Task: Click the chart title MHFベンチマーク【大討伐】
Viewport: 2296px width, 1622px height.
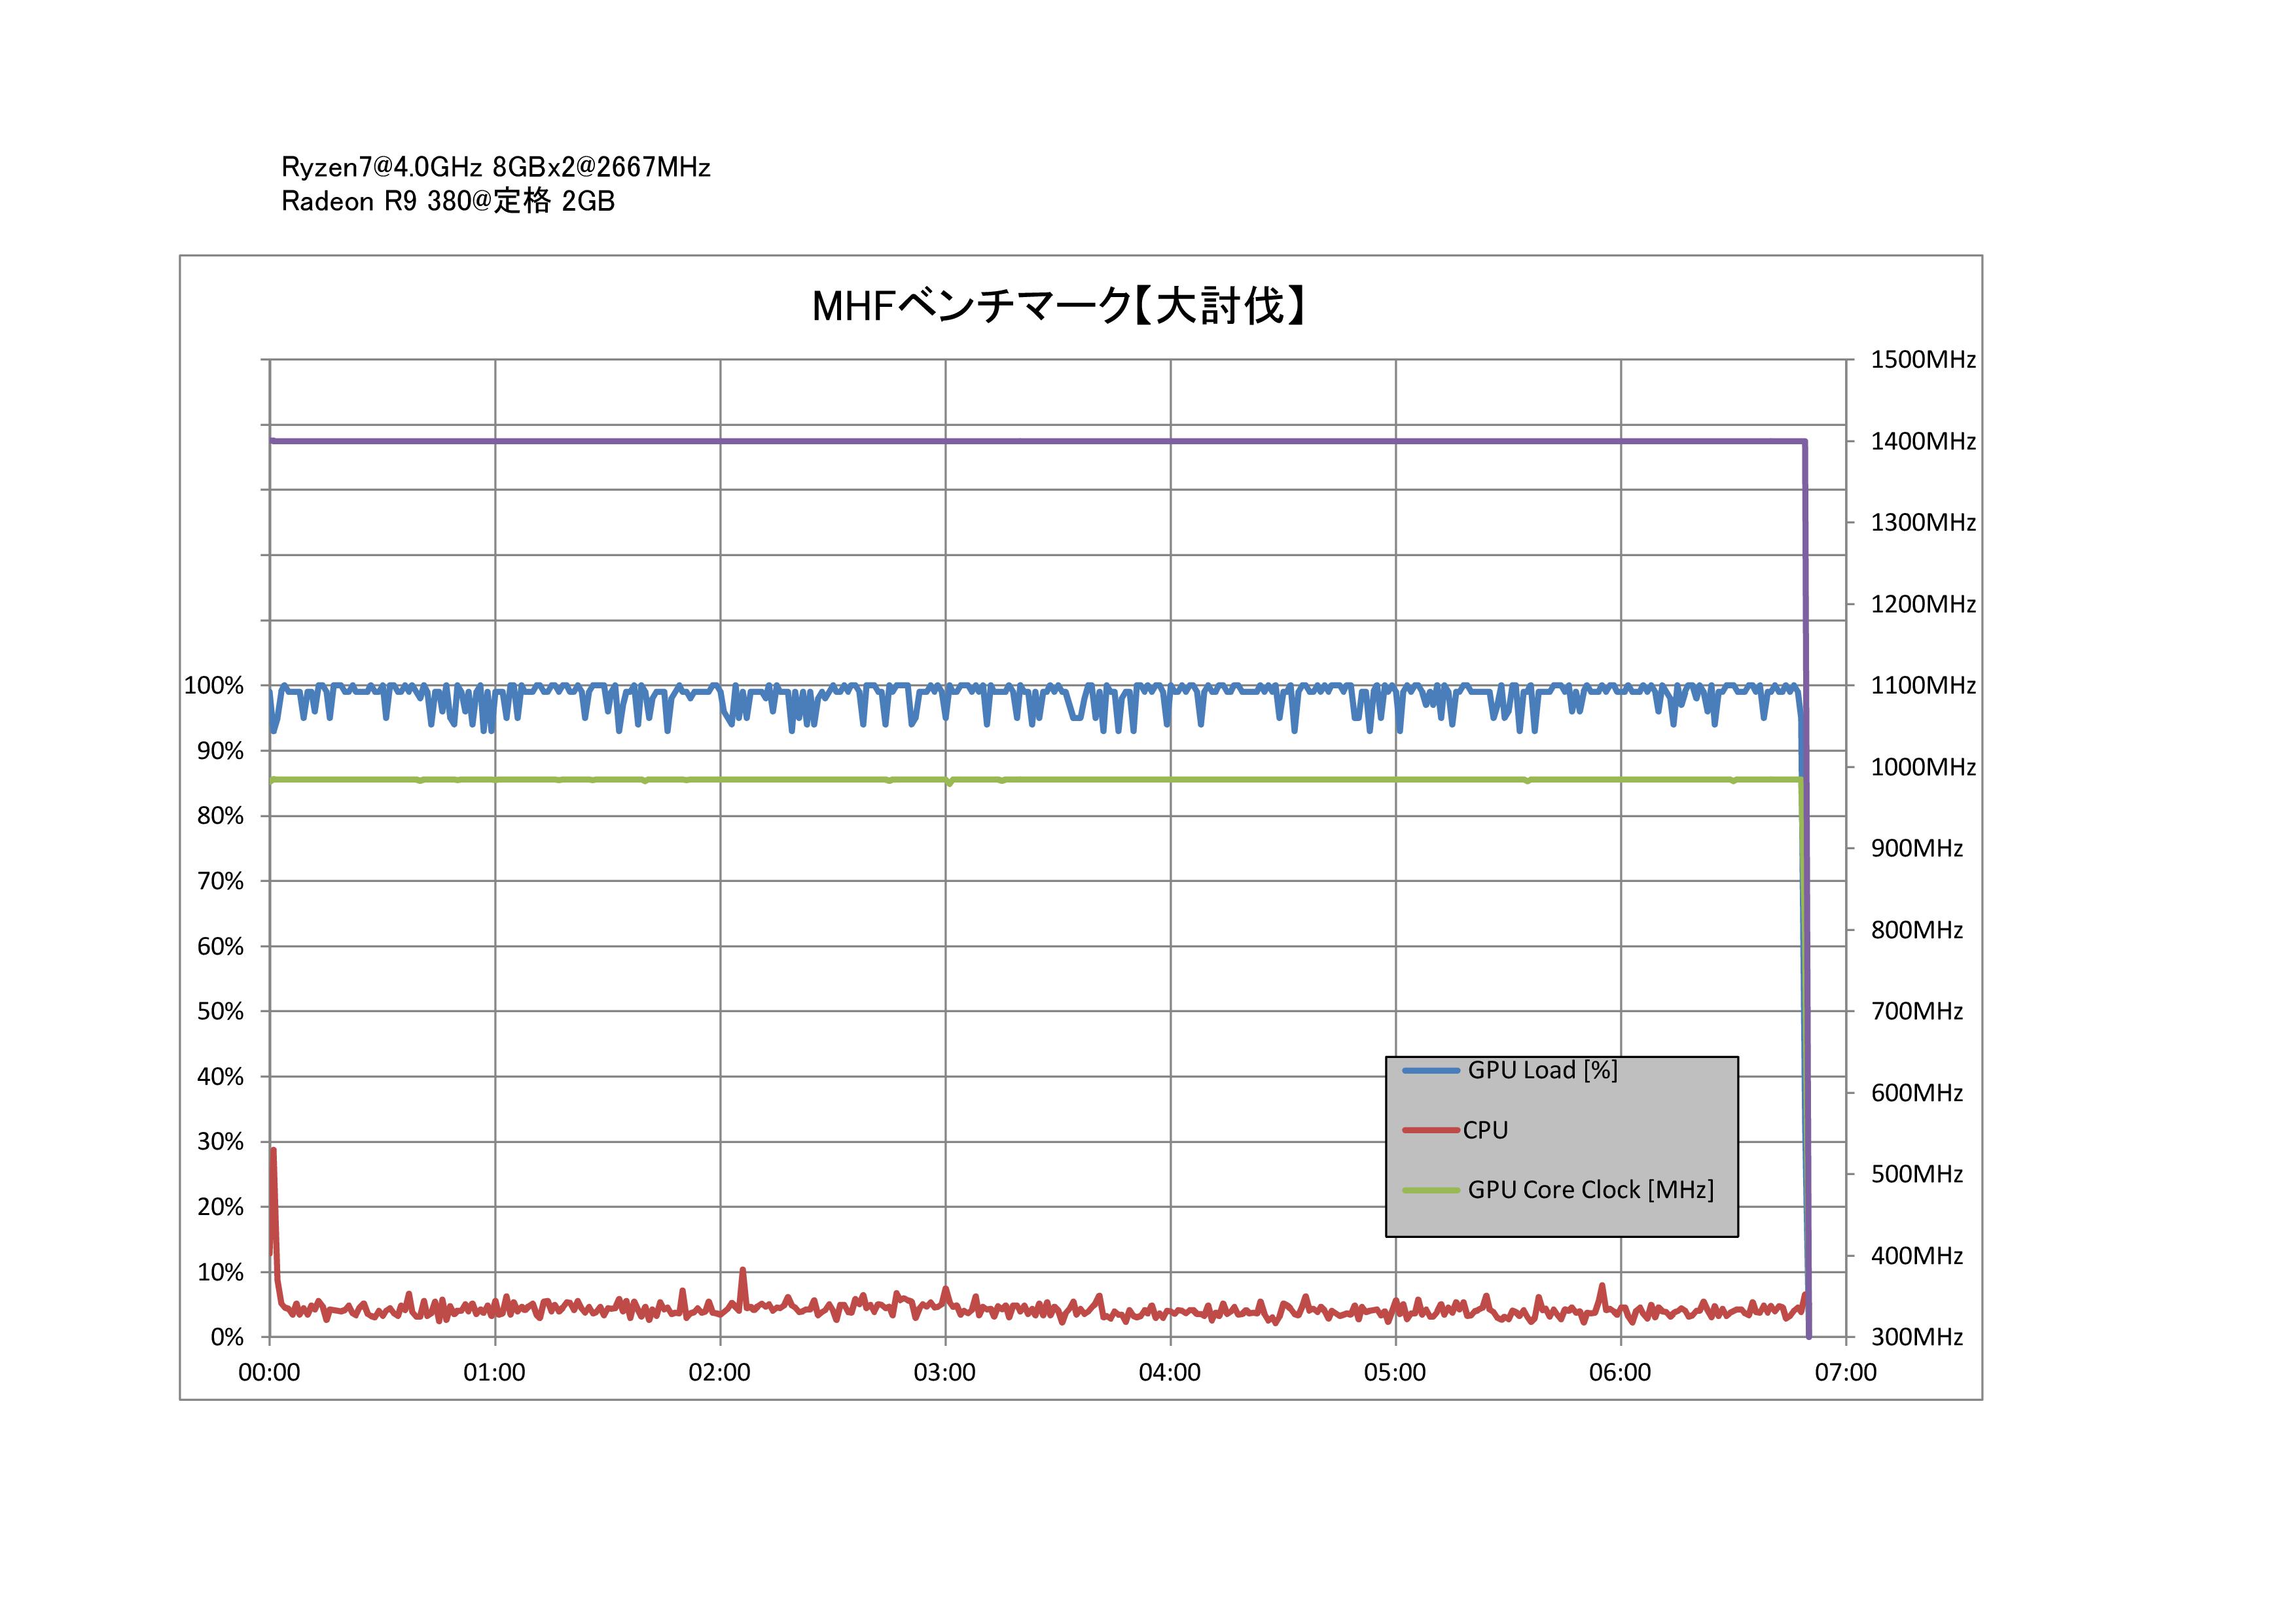Action: [x=1059, y=306]
